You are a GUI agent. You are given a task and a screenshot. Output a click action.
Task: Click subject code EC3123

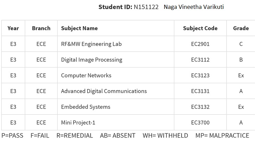click(x=200, y=75)
